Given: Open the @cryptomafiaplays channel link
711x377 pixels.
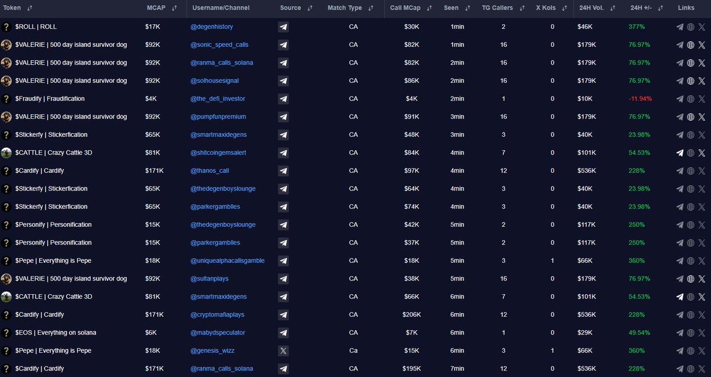Looking at the screenshot, I should point(217,315).
